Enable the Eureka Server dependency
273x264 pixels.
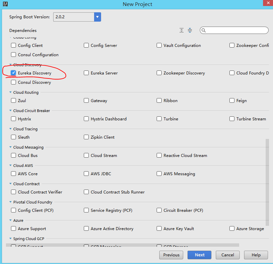tap(86, 73)
